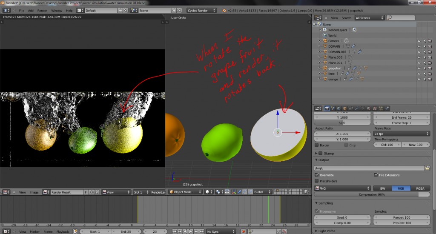Click the scale manipulator icon
Image resolution: width=436 pixels, height=234 pixels.
250,192
